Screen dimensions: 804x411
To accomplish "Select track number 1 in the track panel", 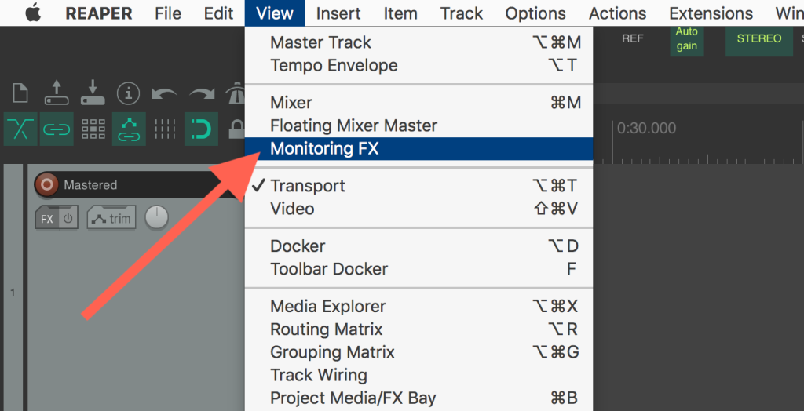I will [x=13, y=293].
